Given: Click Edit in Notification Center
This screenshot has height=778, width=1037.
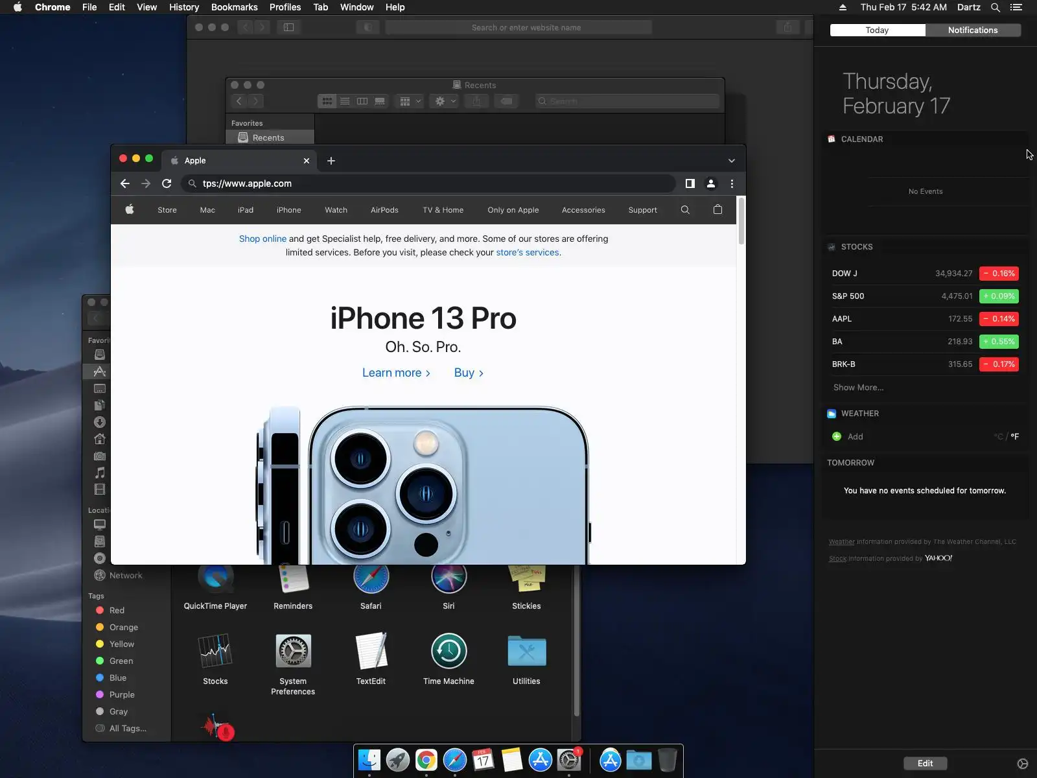Looking at the screenshot, I should tap(926, 763).
